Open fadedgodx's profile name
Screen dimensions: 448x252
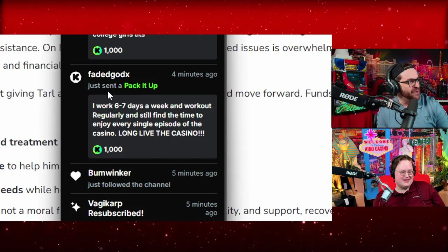[109, 74]
